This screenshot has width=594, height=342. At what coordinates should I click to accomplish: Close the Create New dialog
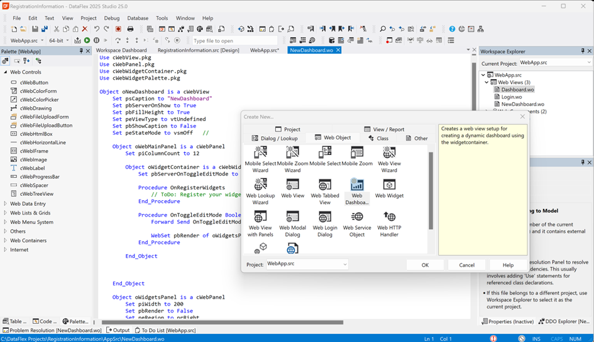[522, 117]
